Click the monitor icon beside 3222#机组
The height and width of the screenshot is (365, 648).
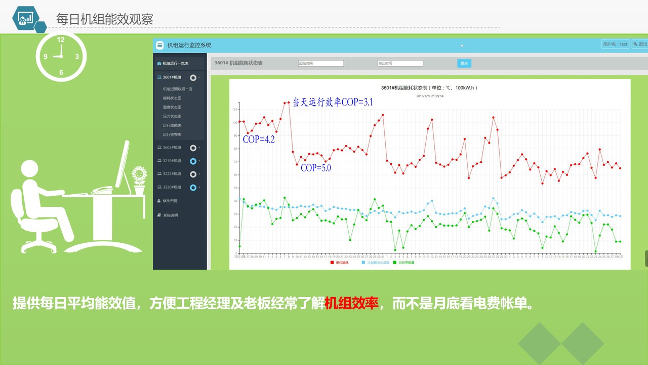point(159,174)
